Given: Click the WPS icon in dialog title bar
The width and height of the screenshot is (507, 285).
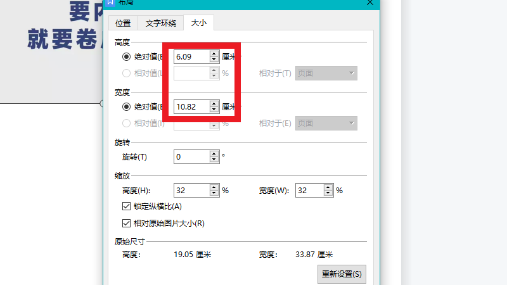Looking at the screenshot, I should click(x=110, y=3).
